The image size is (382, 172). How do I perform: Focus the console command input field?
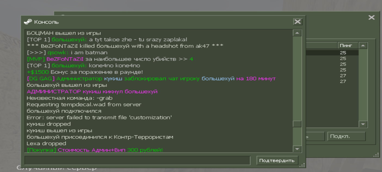pyautogui.click(x=137, y=160)
